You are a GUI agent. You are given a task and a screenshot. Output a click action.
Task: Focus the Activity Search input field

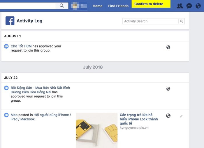tap(150, 21)
